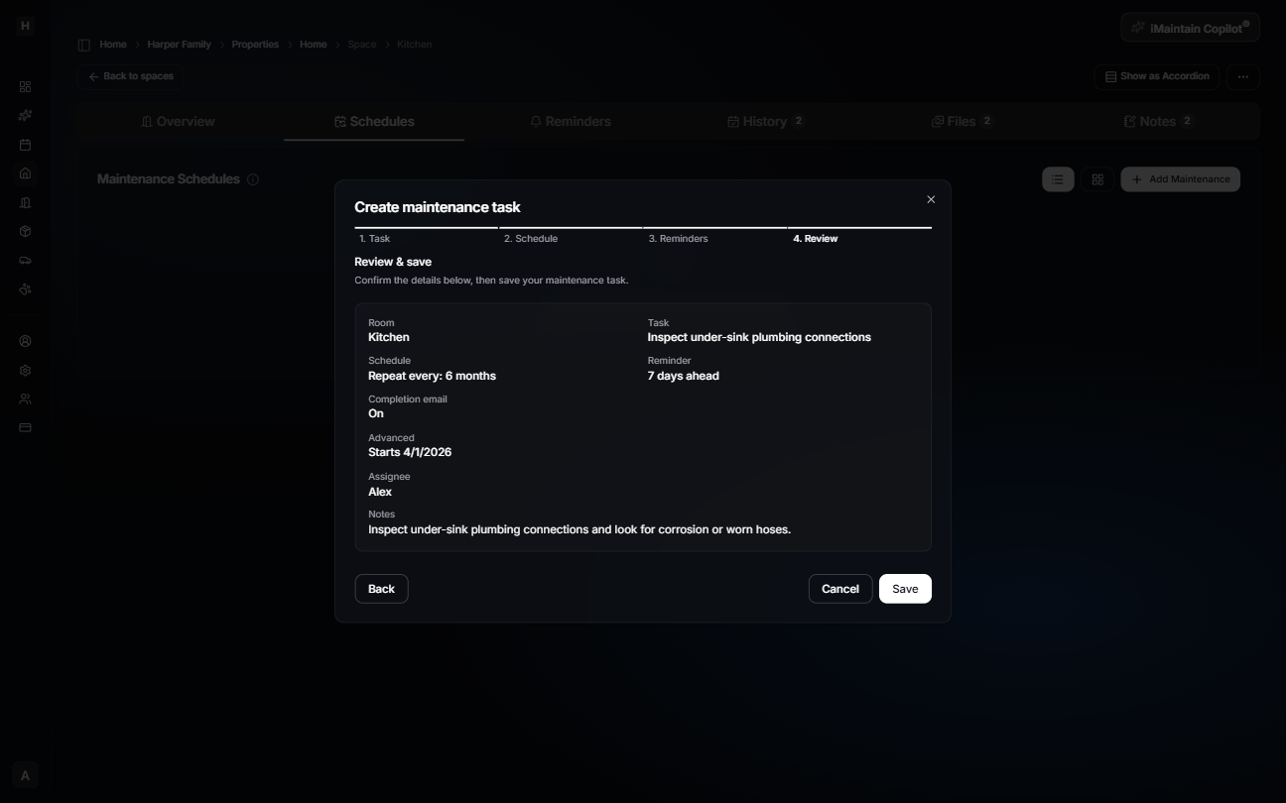Open the billing card icon in the sidebar
The image size is (1286, 803).
(x=25, y=427)
